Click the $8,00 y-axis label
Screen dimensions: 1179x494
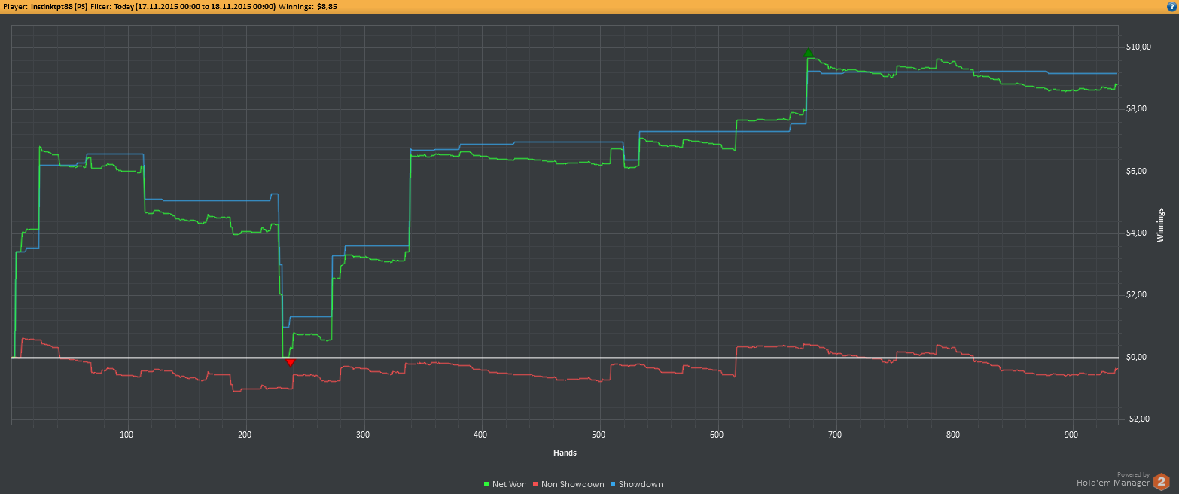1137,108
